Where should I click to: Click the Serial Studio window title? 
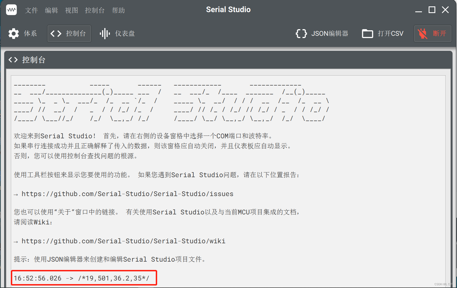point(228,10)
